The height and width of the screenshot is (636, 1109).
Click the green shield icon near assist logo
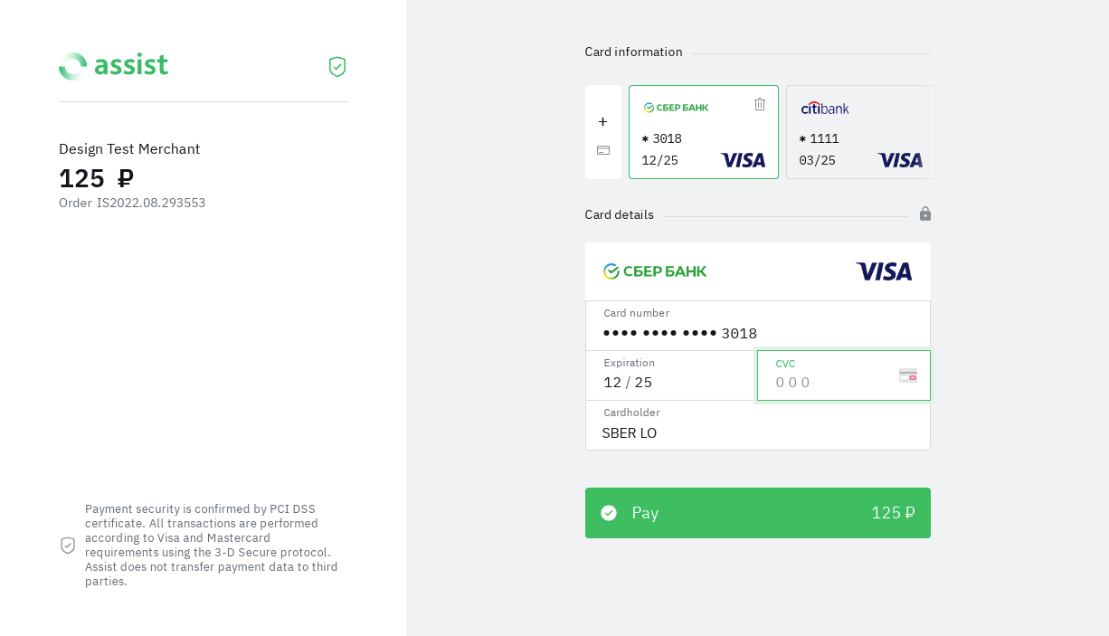(x=337, y=67)
